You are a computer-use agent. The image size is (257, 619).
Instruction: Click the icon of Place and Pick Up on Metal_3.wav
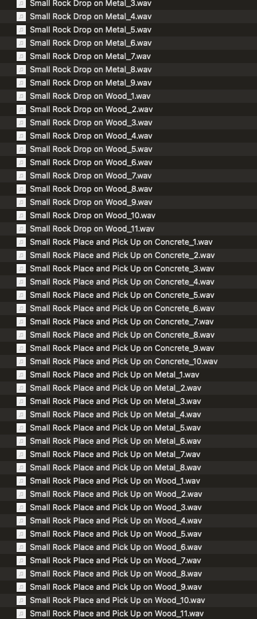point(21,401)
